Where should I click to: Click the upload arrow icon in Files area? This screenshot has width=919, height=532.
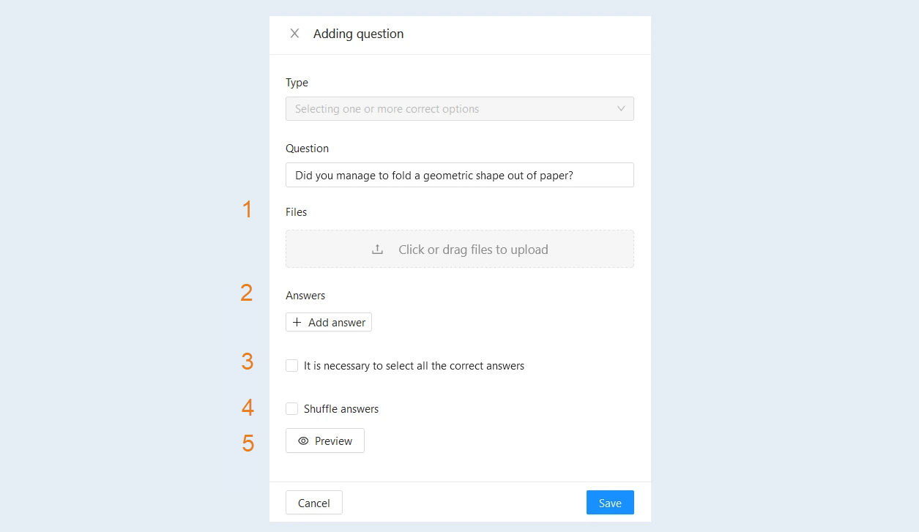click(x=378, y=250)
